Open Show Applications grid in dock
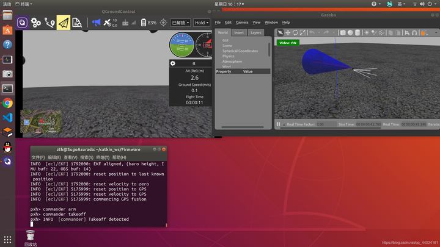This screenshot has width=440, height=247. pos(7,240)
